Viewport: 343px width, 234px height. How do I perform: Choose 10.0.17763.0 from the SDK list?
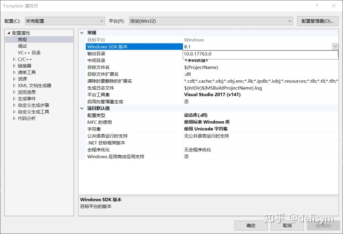(x=260, y=54)
